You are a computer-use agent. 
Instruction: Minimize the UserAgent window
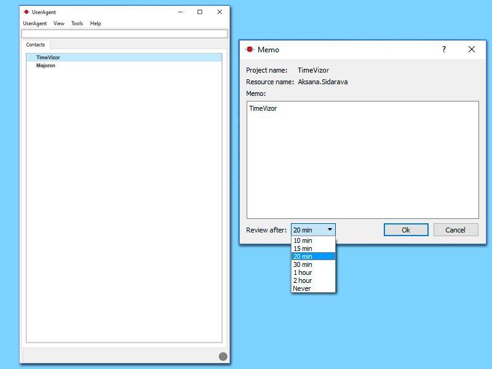[180, 12]
